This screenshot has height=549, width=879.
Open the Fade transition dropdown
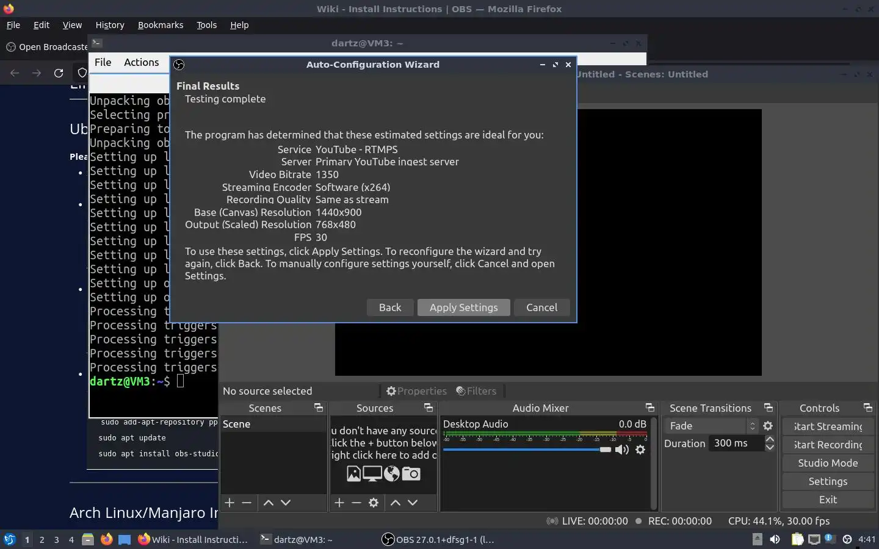point(711,426)
